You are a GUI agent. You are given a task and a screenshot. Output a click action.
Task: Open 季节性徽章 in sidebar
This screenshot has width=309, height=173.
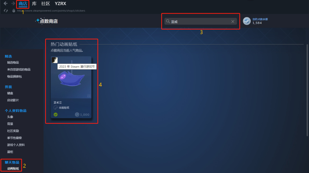click(15, 138)
